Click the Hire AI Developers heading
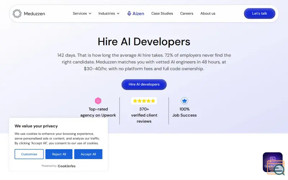 tap(144, 41)
